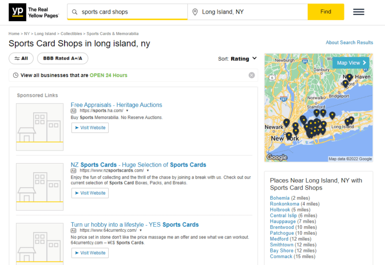Click https://www.nzsportscards.com/ URL text
385x265 pixels.
click(112, 171)
